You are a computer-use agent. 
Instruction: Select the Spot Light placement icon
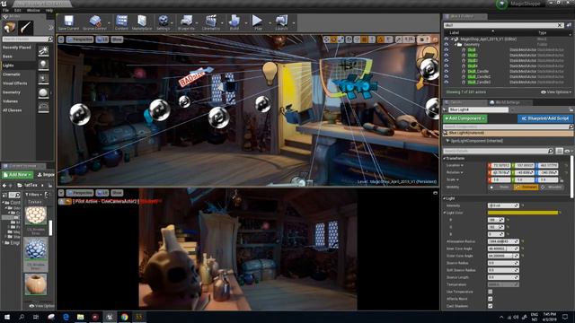(43, 79)
